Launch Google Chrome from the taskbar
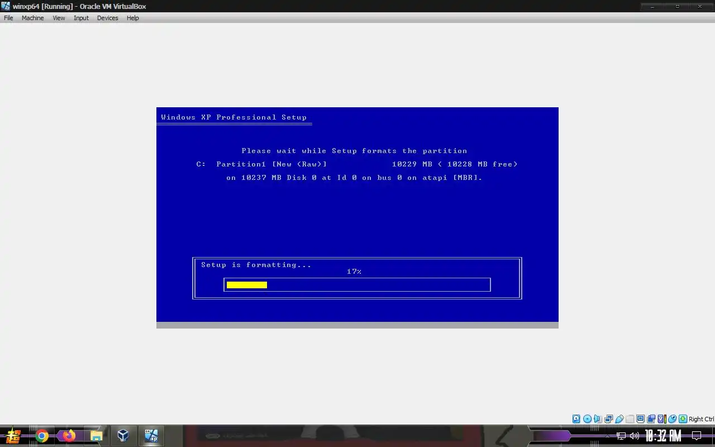Image resolution: width=715 pixels, height=447 pixels. pos(42,436)
